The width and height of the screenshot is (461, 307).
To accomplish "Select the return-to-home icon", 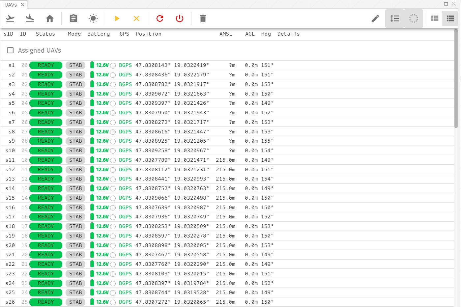I will point(50,18).
